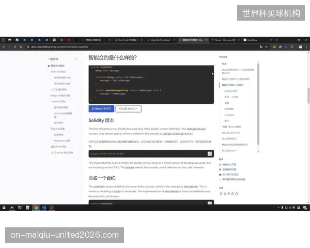The width and height of the screenshot is (310, 248).
Task: Jump to Solidity 版本 in page contents
Action: 231,91
